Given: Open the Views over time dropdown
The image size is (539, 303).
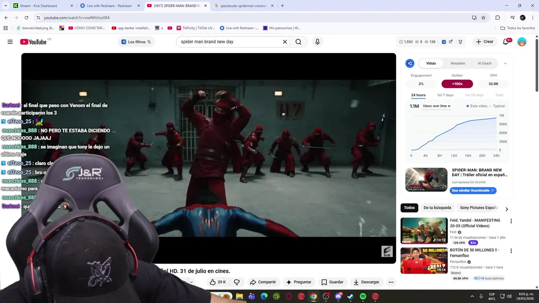Looking at the screenshot, I should tap(437, 106).
